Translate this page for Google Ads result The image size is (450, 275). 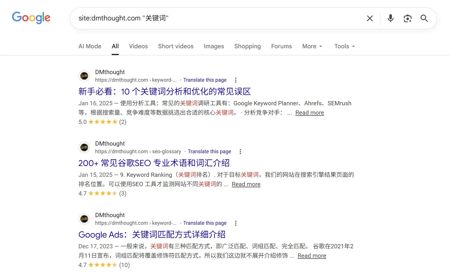(x=205, y=223)
